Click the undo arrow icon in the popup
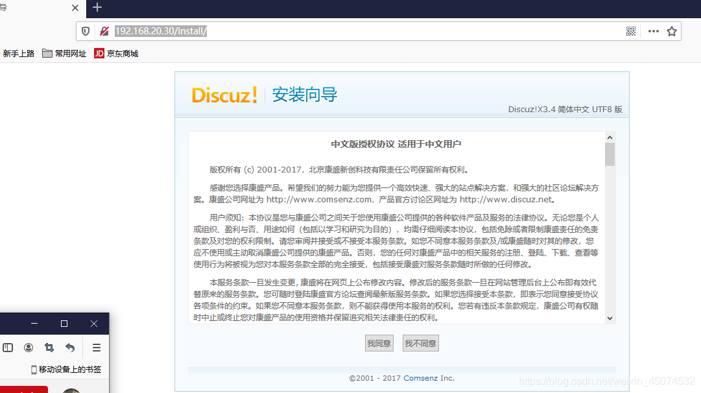Image resolution: width=701 pixels, height=393 pixels. [x=70, y=348]
